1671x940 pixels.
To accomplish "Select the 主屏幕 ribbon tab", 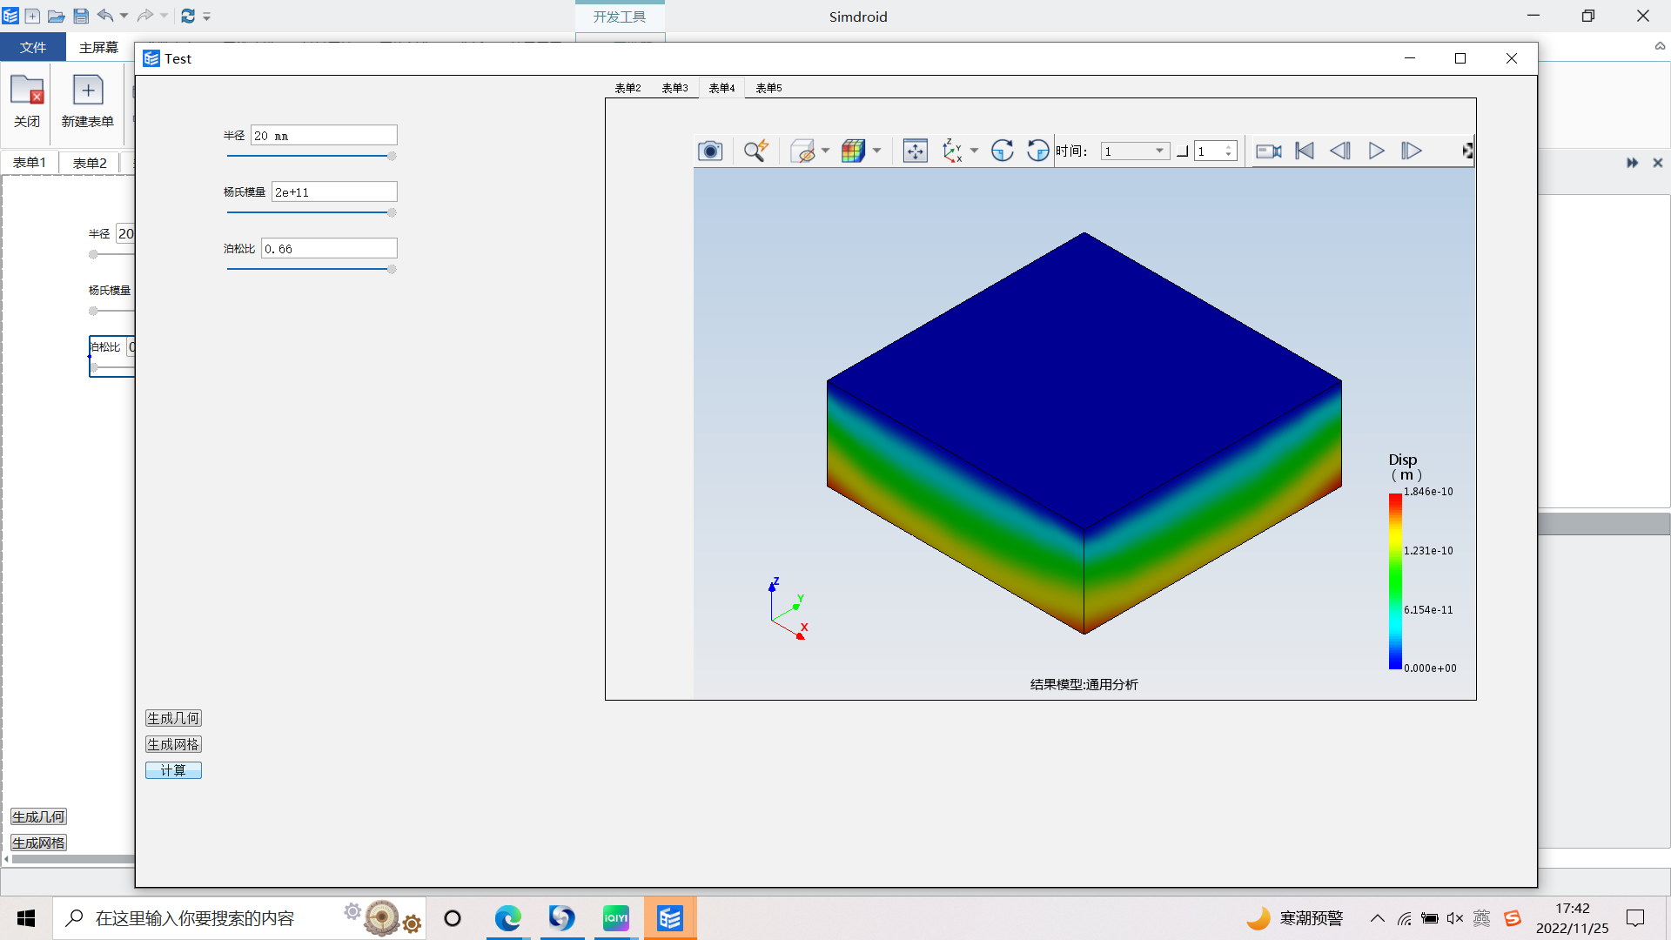I will pyautogui.click(x=98, y=47).
